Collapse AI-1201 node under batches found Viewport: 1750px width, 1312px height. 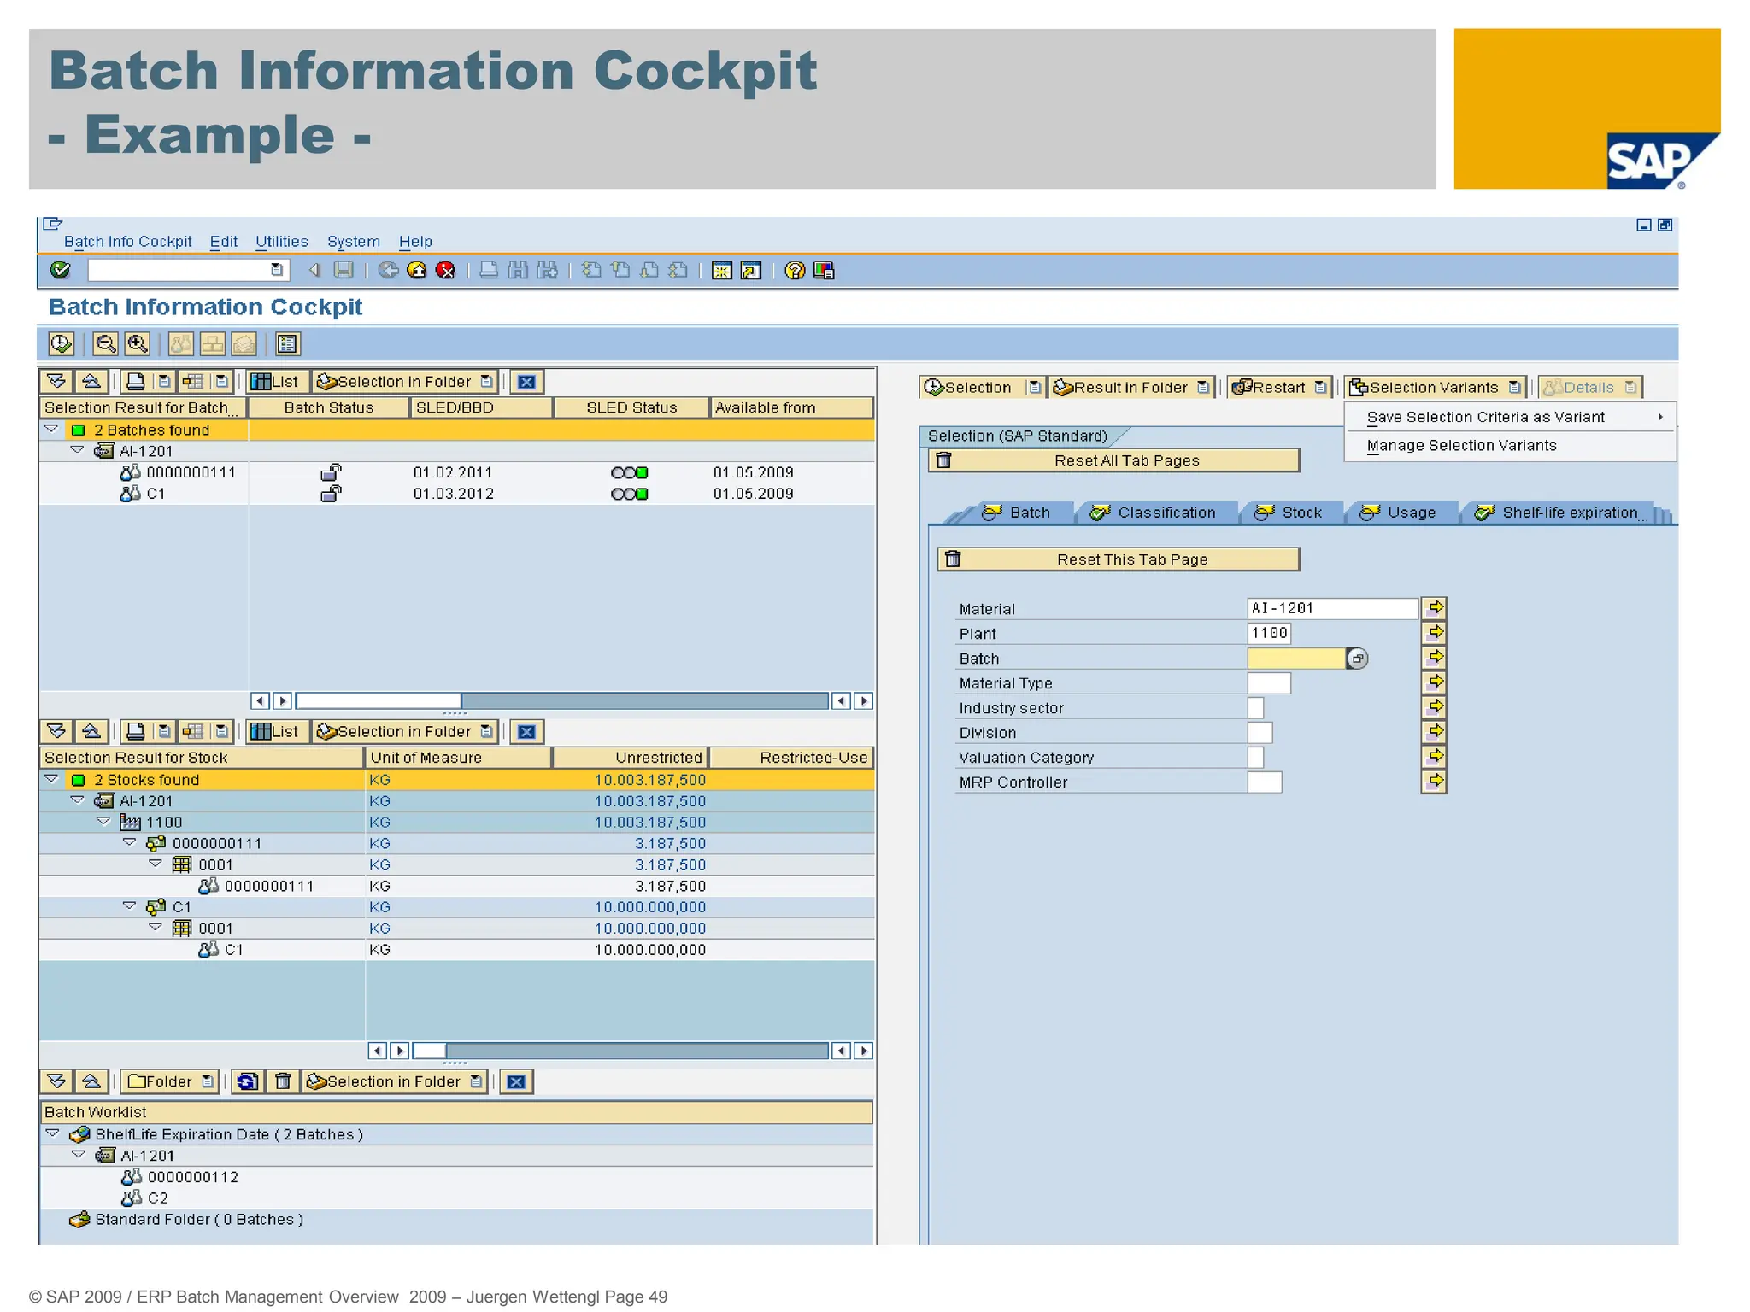77,450
